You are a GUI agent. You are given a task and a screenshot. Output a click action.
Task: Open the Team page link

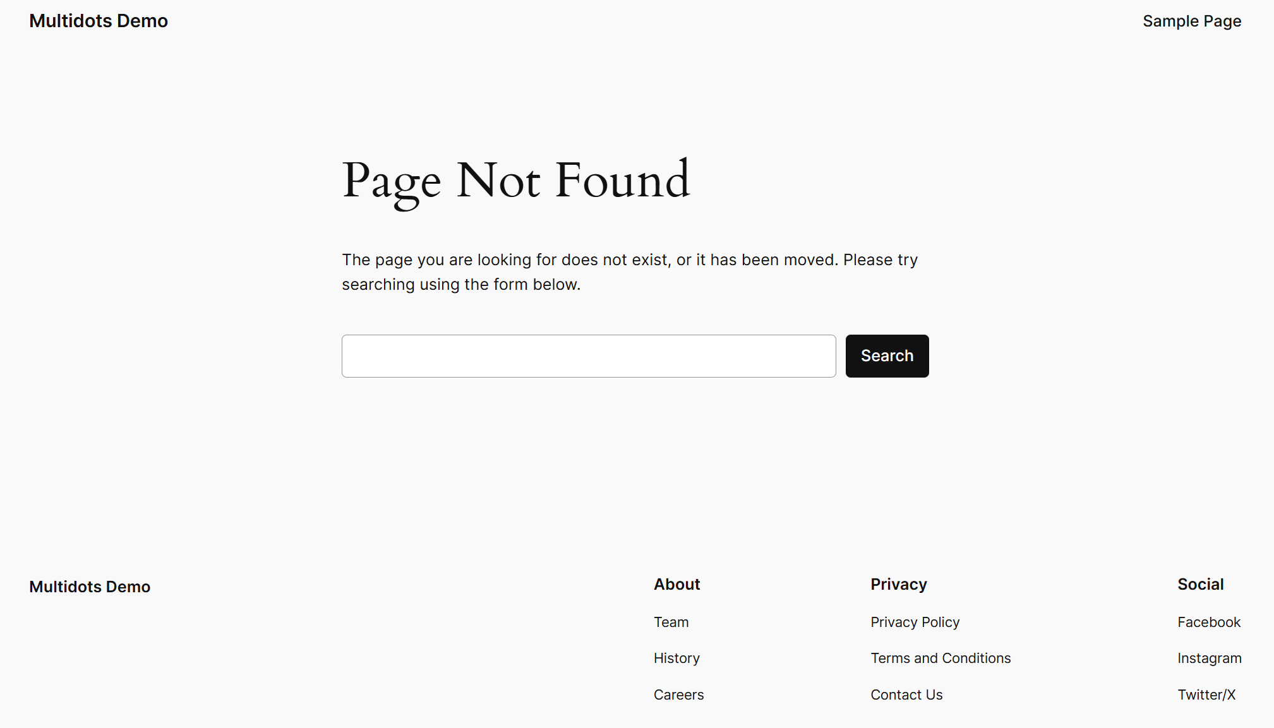click(x=671, y=621)
